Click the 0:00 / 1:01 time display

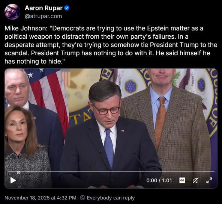(159, 180)
